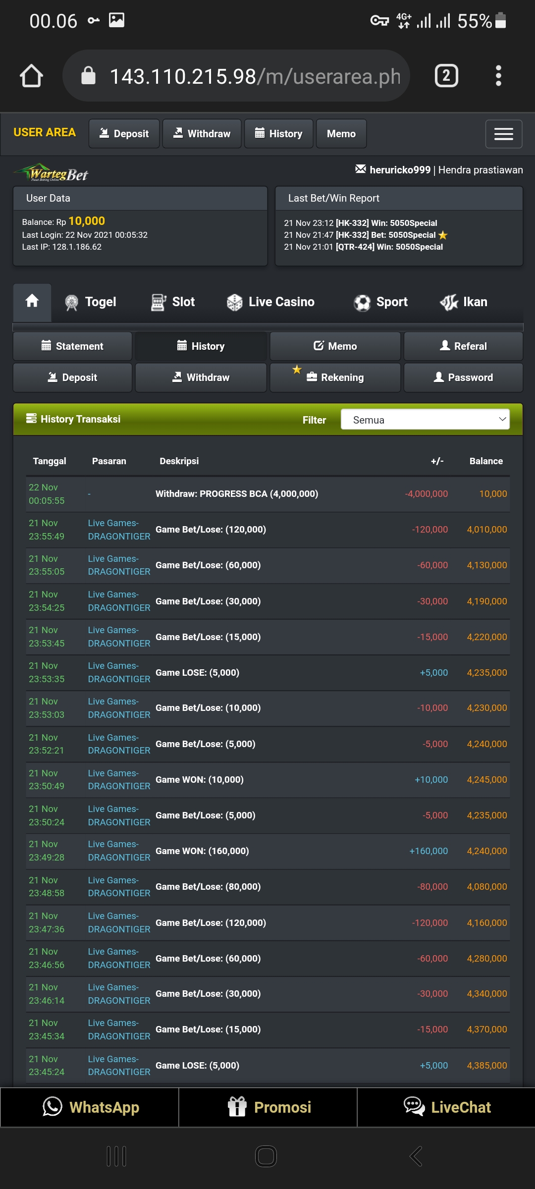Open the browser three-dot menu
535x1189 pixels.
pos(498,76)
